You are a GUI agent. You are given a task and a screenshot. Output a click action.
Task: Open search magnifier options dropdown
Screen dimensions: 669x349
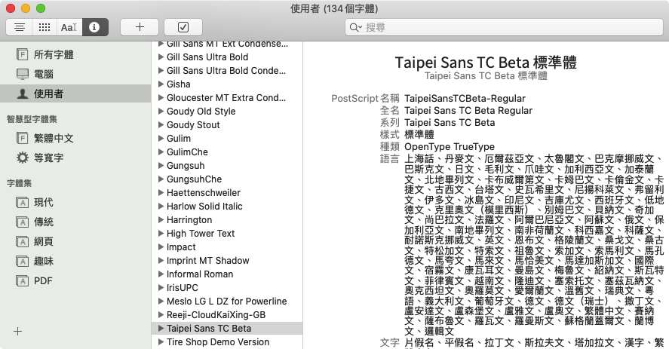pos(355,27)
